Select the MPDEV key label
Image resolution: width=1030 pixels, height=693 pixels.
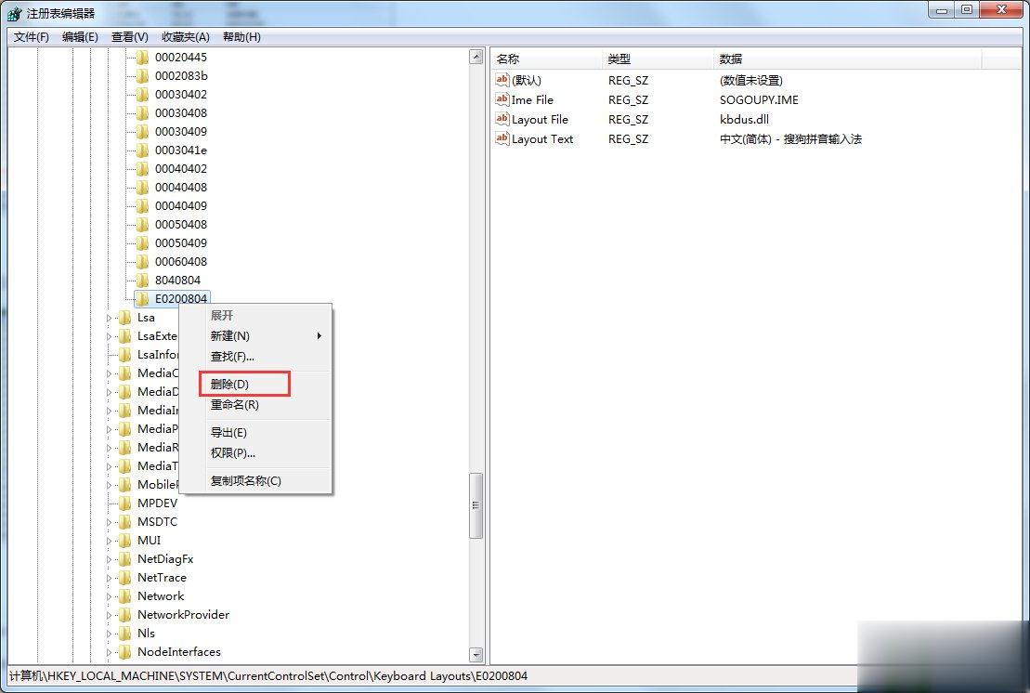158,503
